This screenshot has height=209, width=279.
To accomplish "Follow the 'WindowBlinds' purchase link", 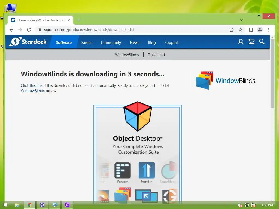I will coord(33,91).
